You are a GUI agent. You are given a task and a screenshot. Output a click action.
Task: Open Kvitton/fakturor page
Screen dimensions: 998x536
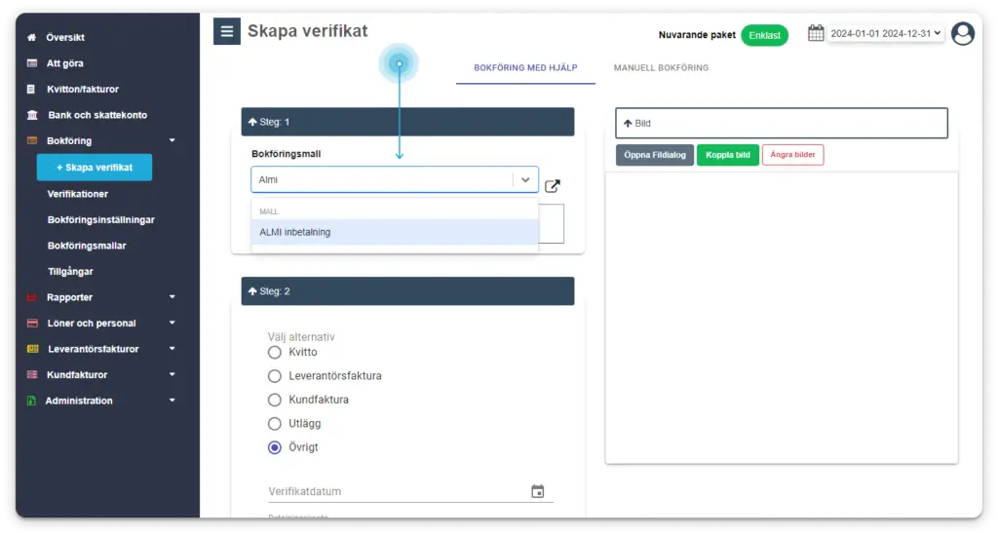click(x=83, y=89)
